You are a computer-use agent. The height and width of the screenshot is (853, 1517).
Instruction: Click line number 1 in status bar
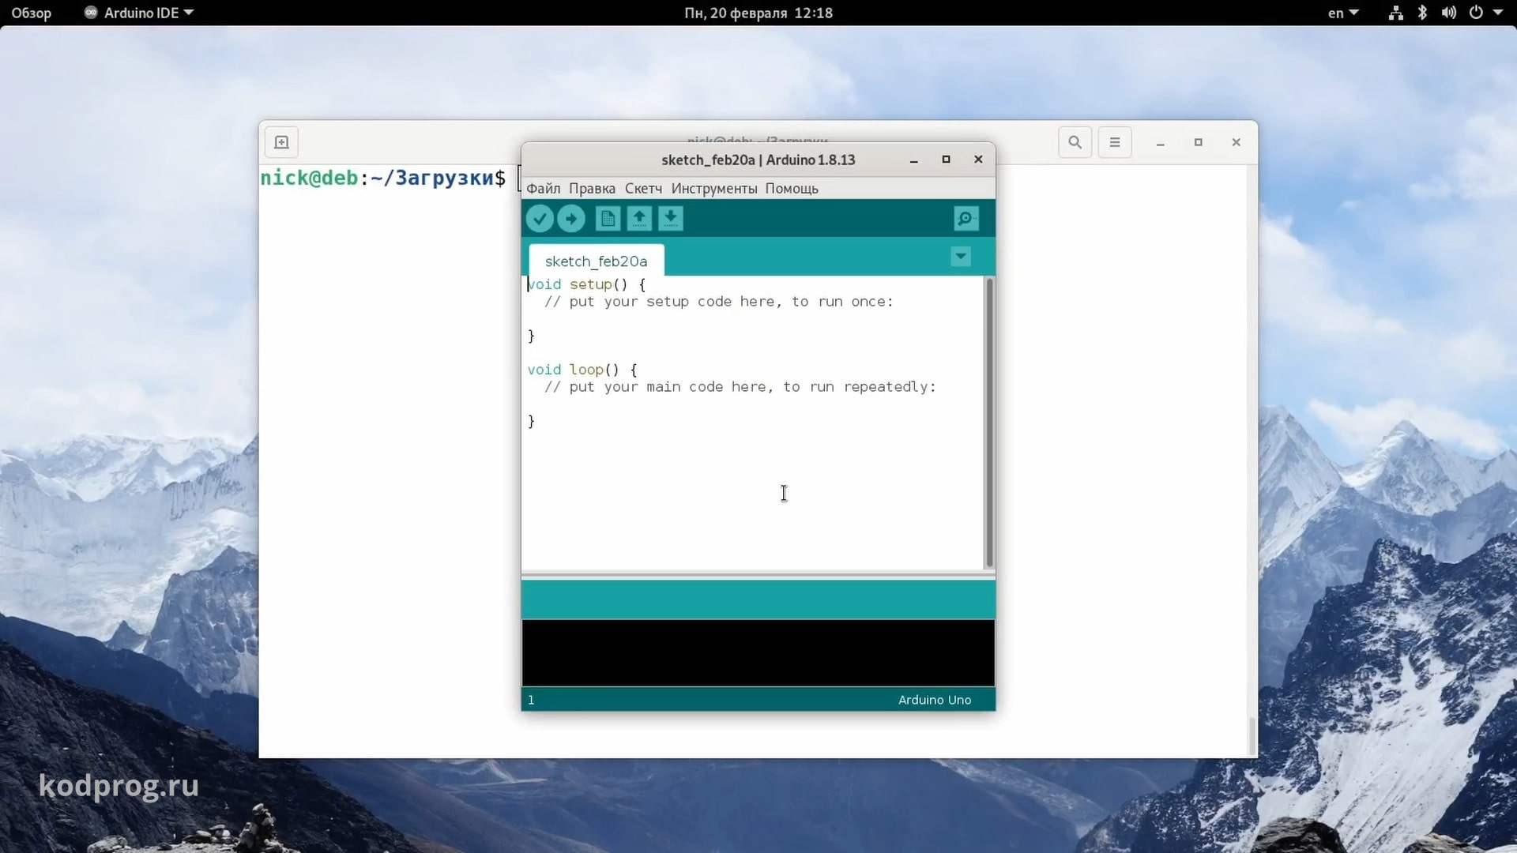[531, 700]
